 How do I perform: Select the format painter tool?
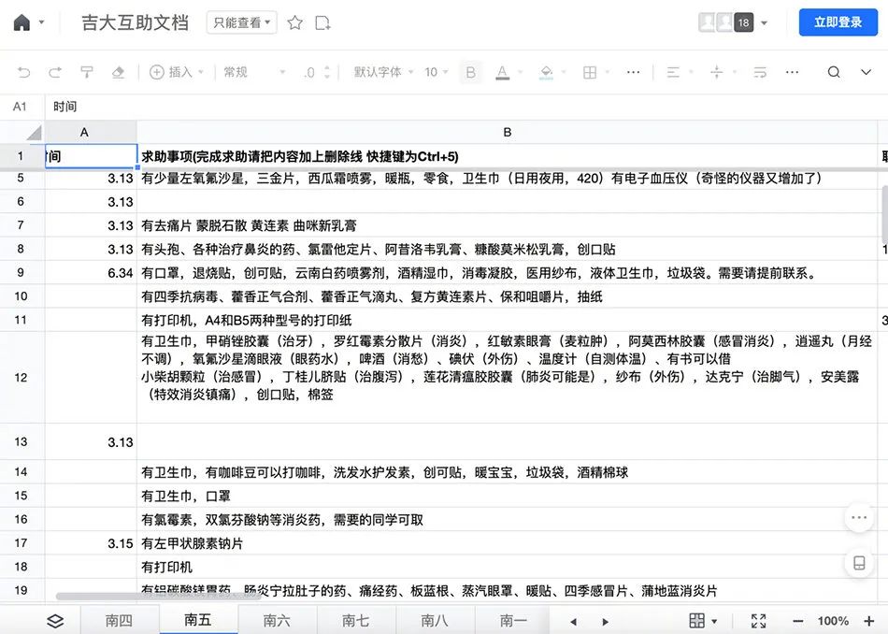pos(87,72)
